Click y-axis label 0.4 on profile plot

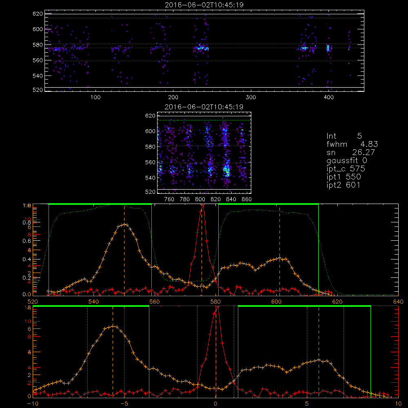[27, 259]
